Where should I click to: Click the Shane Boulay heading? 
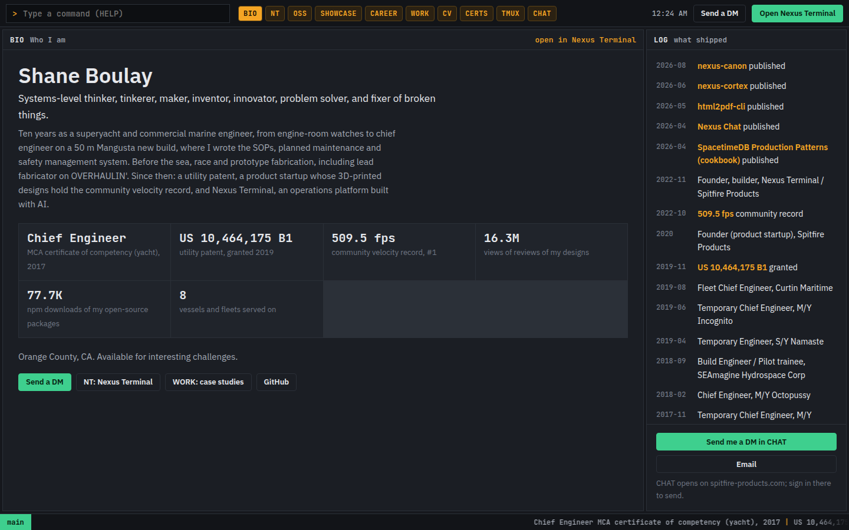85,76
